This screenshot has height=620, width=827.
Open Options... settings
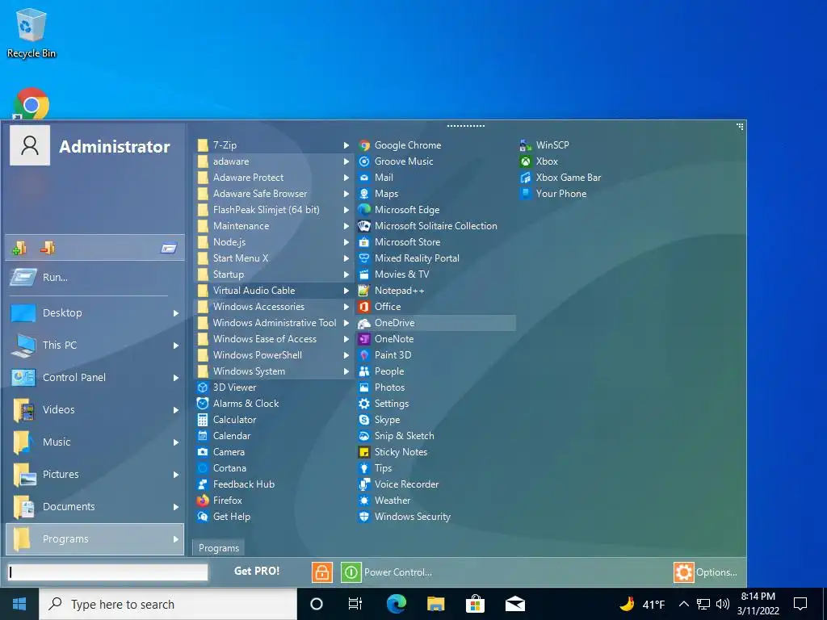706,572
